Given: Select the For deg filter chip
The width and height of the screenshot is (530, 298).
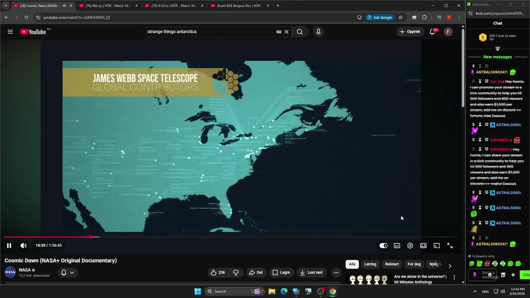Looking at the screenshot, I should [x=414, y=264].
